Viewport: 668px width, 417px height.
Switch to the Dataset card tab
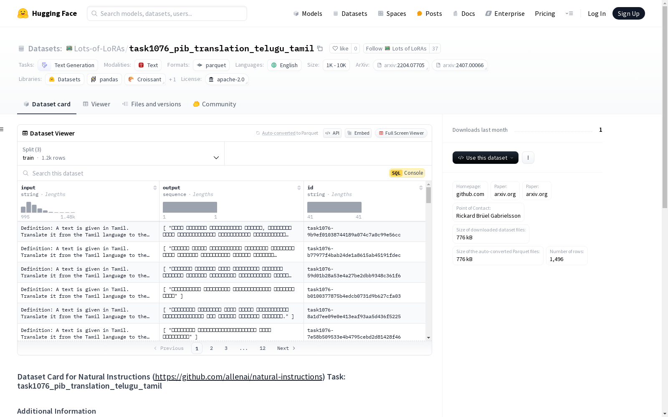(x=47, y=104)
